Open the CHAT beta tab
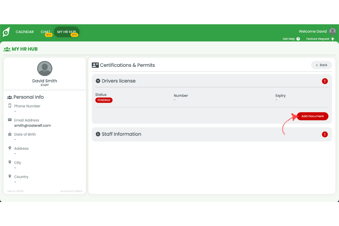Screen dimensions: 339x226 pos(45,32)
